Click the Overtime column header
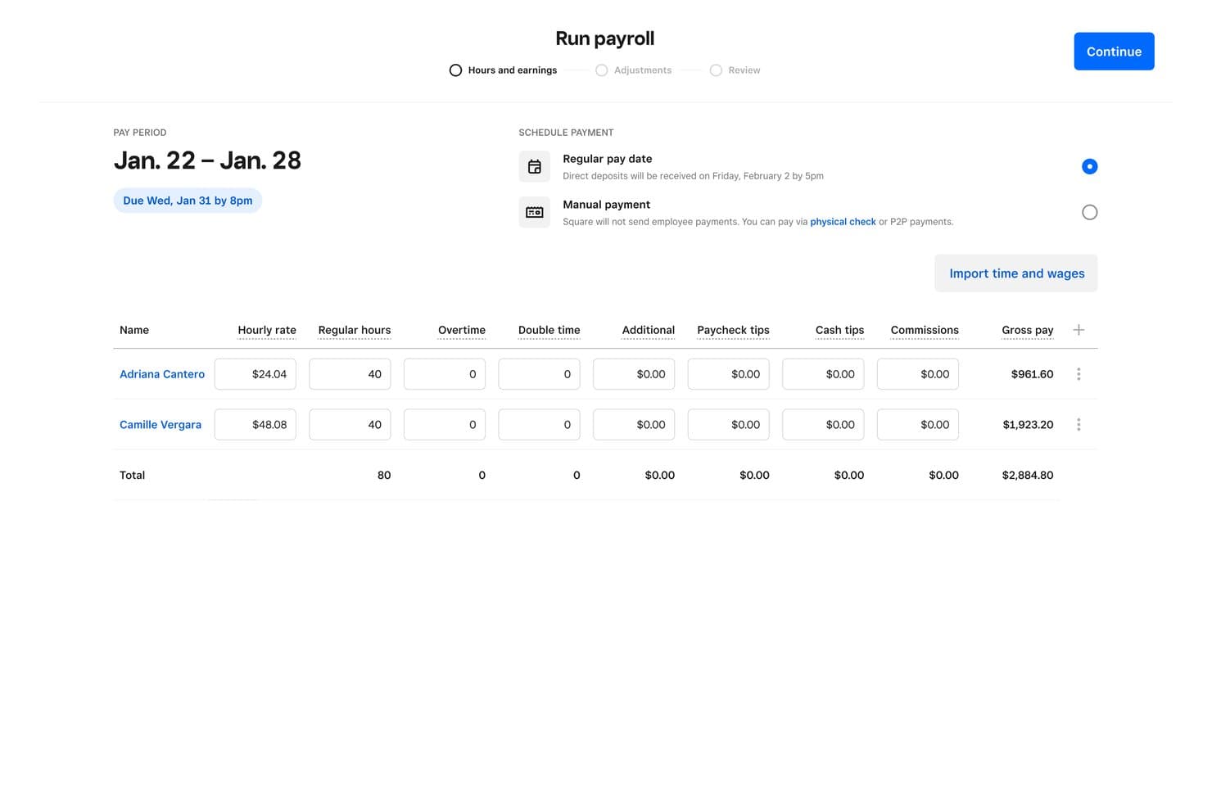Viewport: 1212px width, 808px height. coord(462,330)
